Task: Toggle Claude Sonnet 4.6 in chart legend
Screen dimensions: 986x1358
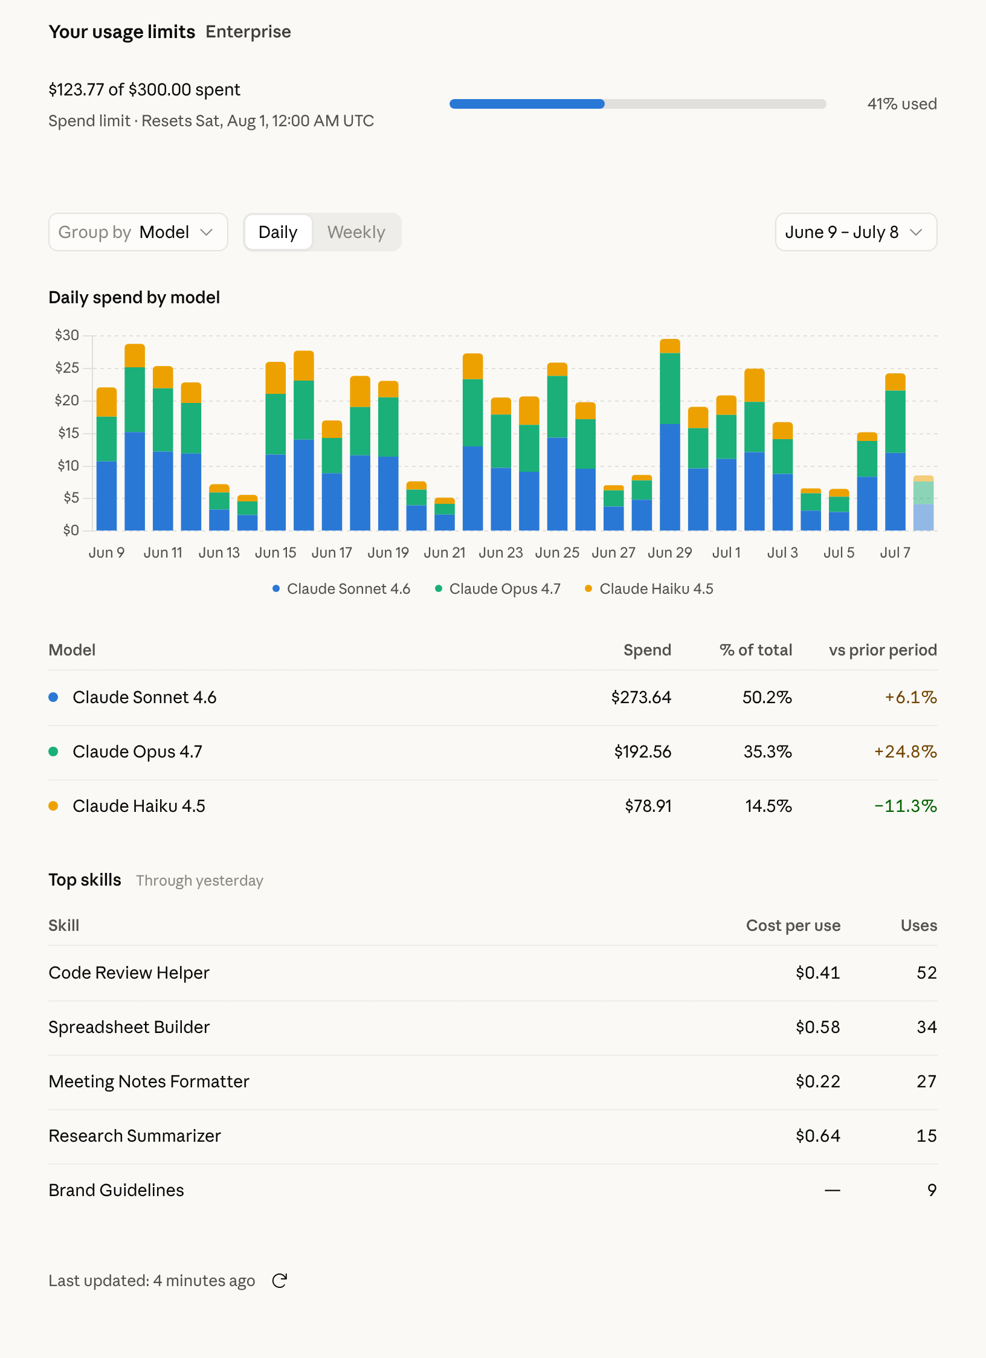Action: pyautogui.click(x=341, y=588)
